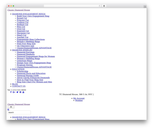Open the Radiant Cut link
The width and height of the screenshot is (153, 129).
[22, 24]
